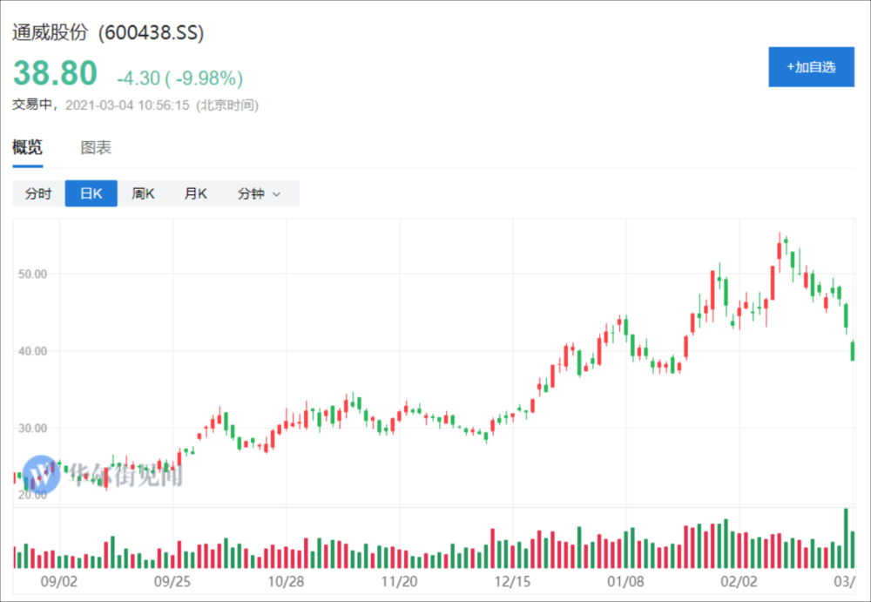Open the 图表 tab
The height and width of the screenshot is (602, 871).
point(96,147)
